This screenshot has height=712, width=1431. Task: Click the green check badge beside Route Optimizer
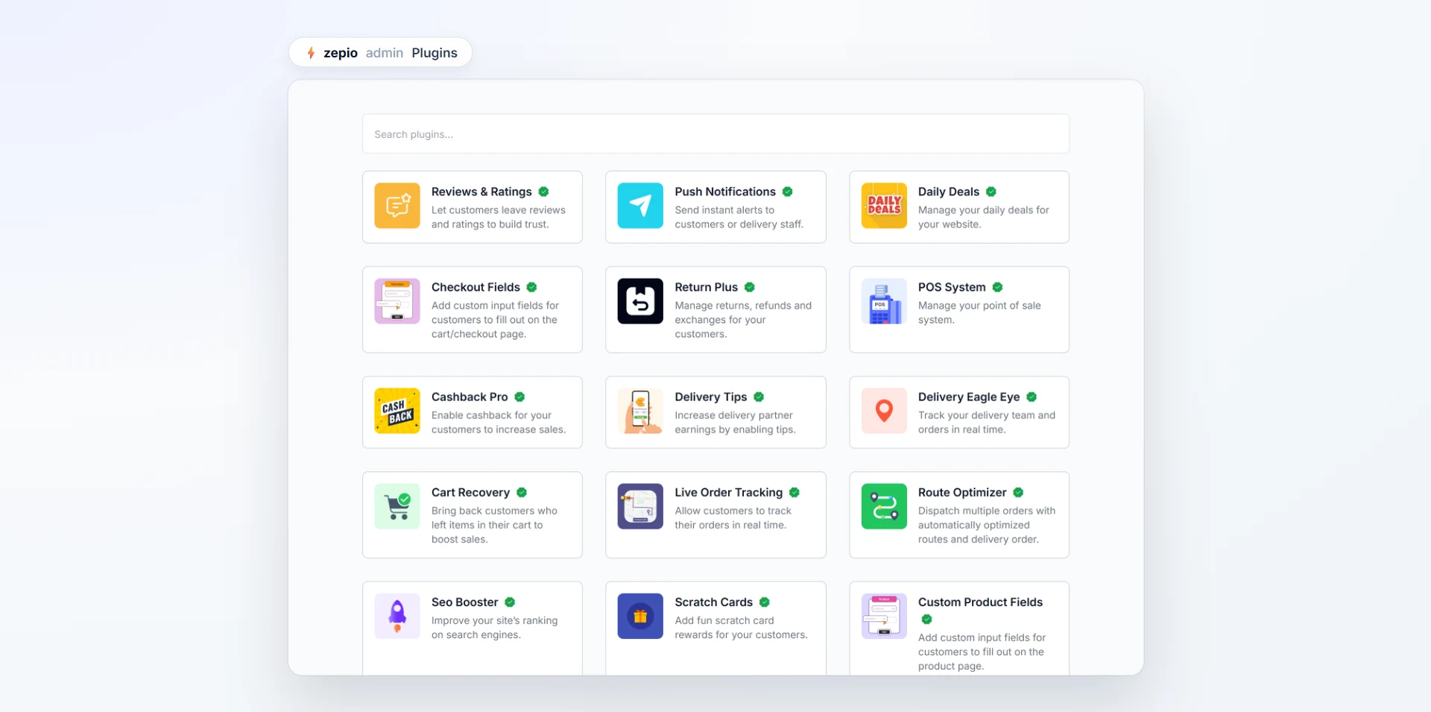[1018, 492]
